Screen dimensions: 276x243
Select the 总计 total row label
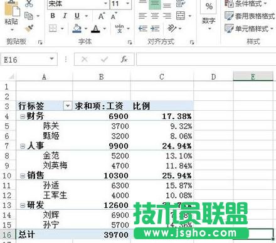[x=45, y=234]
